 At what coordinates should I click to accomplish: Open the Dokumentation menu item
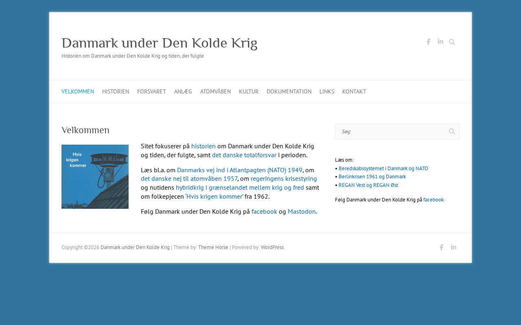(289, 91)
